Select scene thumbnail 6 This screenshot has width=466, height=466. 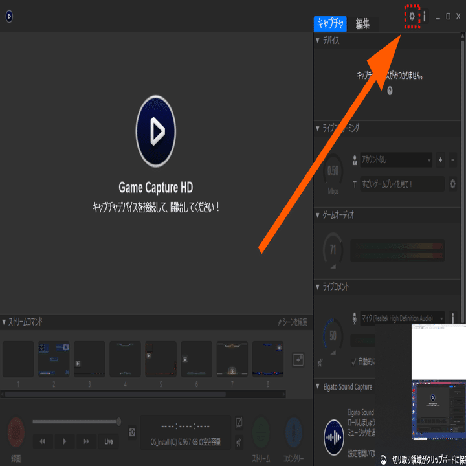coord(197,359)
